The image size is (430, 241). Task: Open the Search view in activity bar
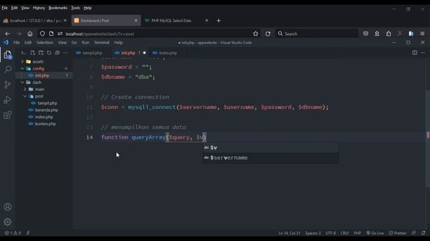coord(7,69)
